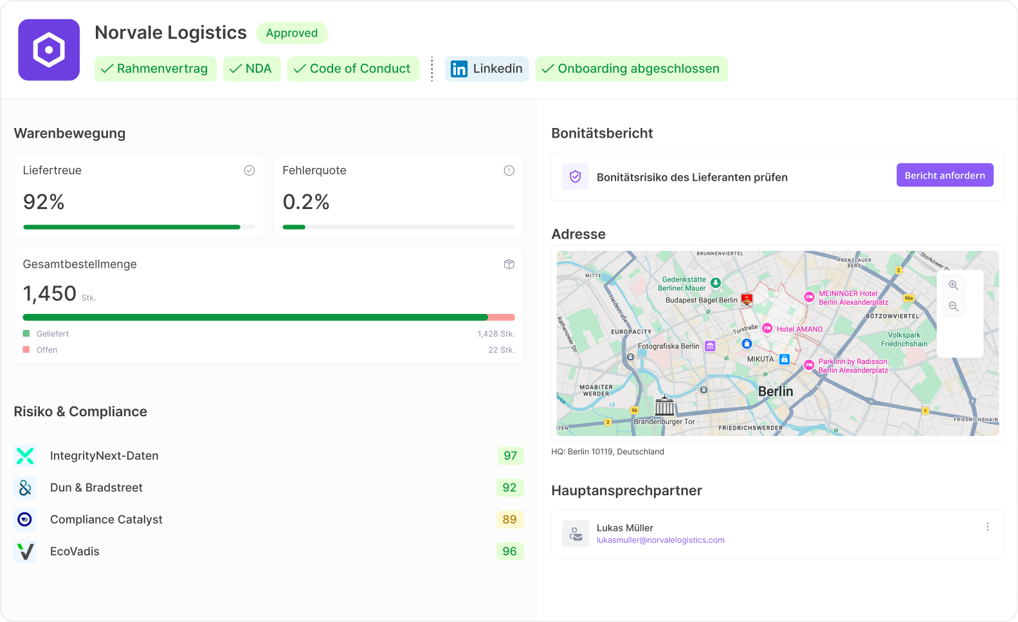1018x622 pixels.
Task: Click the NDA badge
Action: point(252,69)
